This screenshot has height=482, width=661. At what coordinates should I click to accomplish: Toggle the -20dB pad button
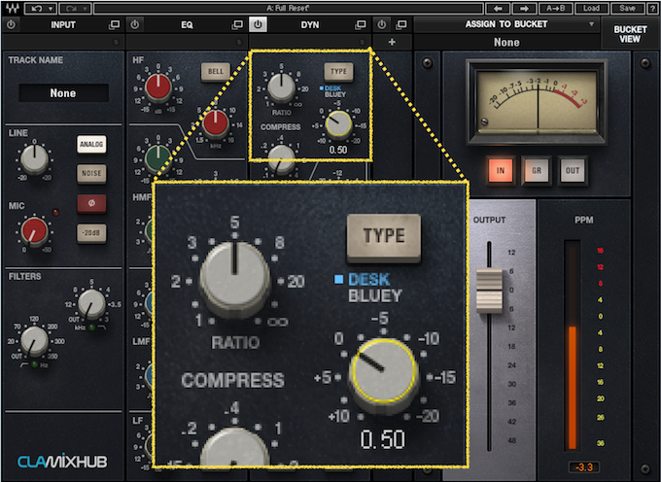(91, 232)
